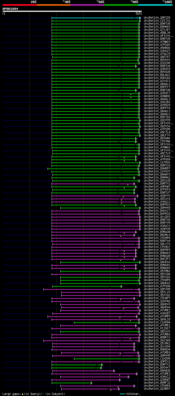
Task: Select label UniRef100_B8LN22
Action: click(157, 75)
